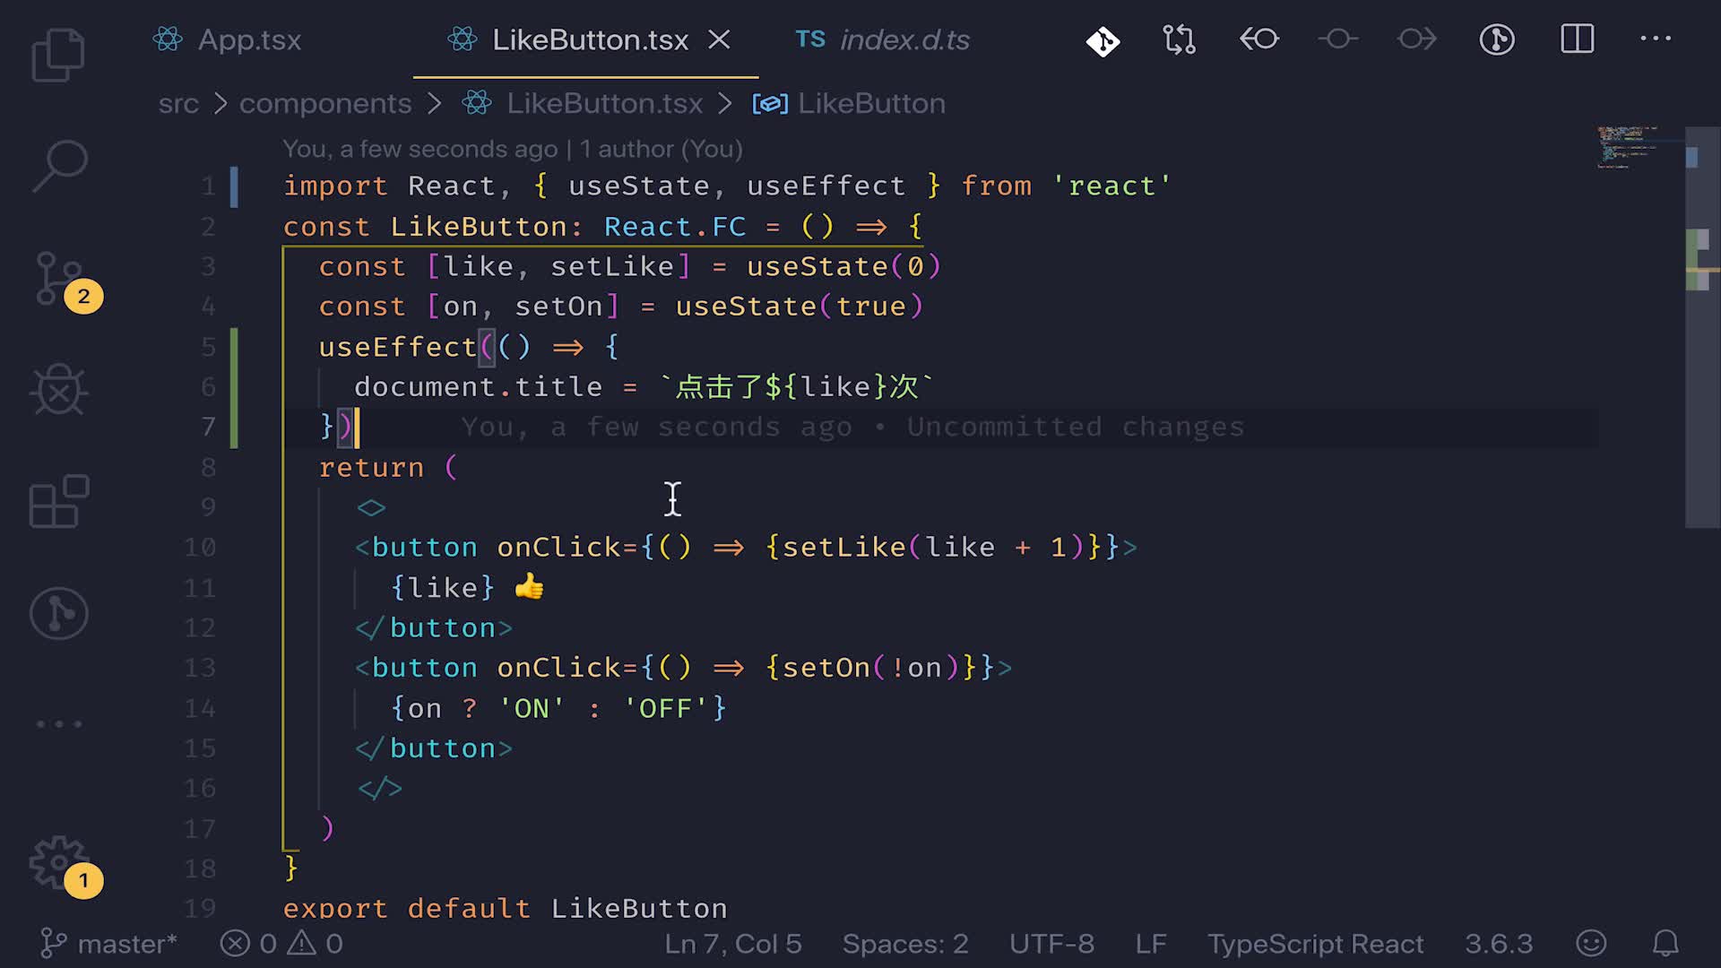Screen dimensions: 1721x968
Task: Expand the components breadcrumb segment
Action: [324, 104]
